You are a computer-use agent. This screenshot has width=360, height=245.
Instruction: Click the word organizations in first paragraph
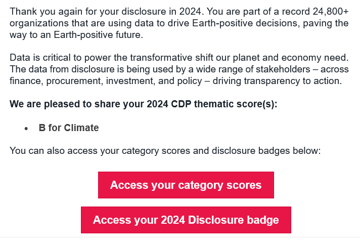[39, 23]
